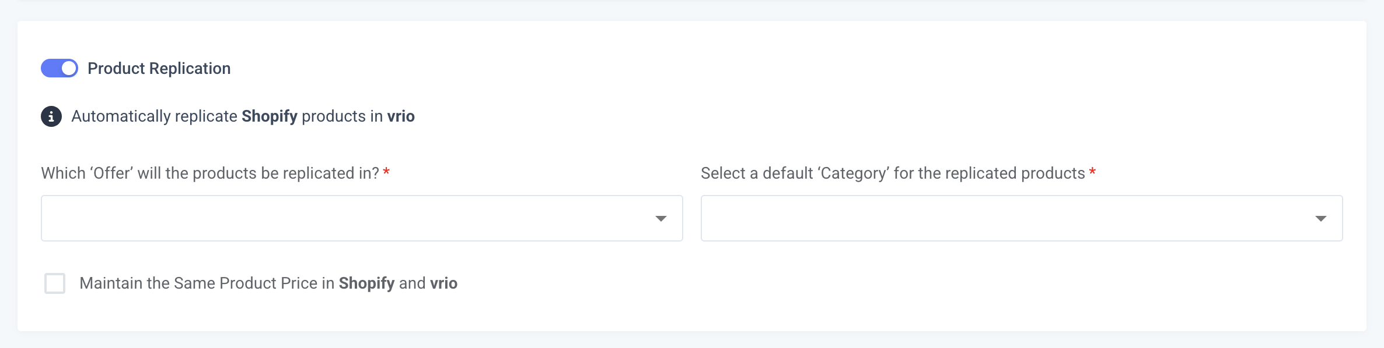This screenshot has width=1384, height=348.
Task: Click the dark info icon beside Automatically replicate
Action: [51, 116]
